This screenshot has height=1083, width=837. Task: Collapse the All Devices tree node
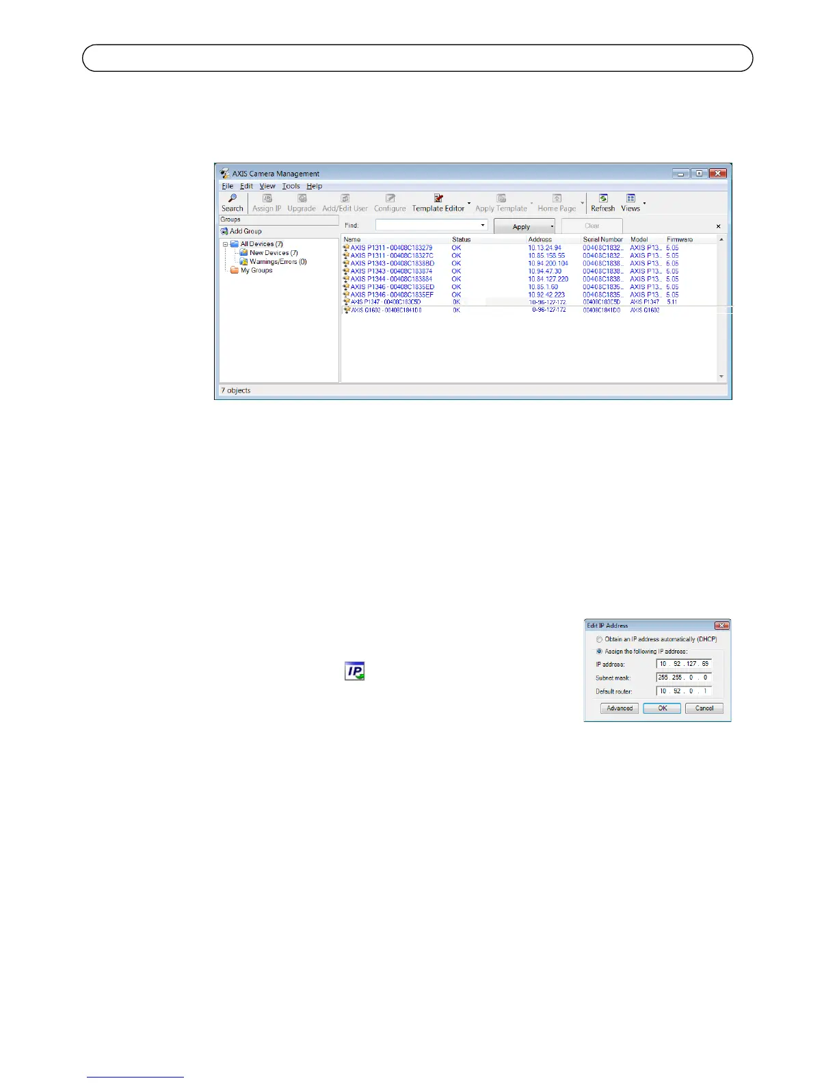pos(225,244)
